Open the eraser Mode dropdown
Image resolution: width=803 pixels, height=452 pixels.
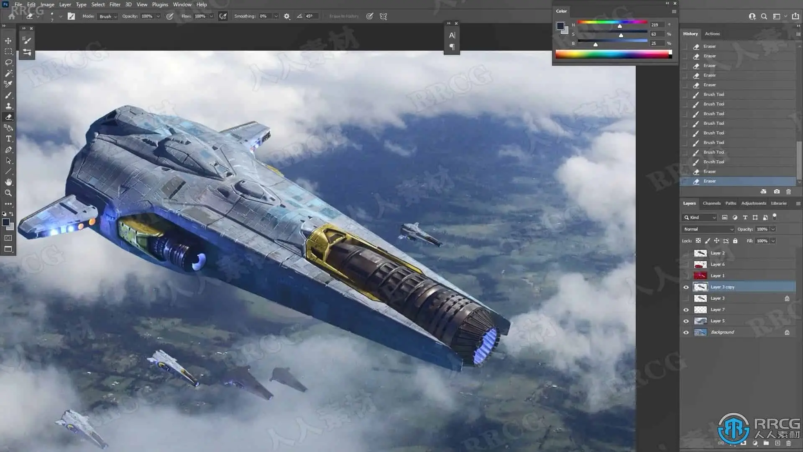[x=108, y=16]
